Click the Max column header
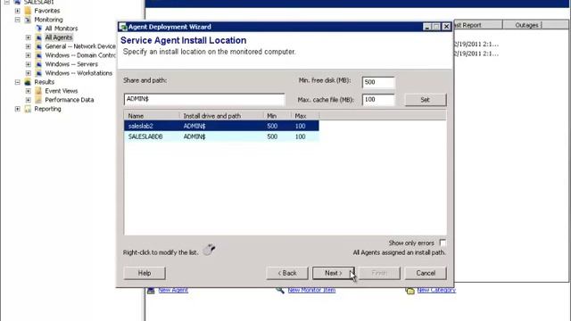Screen dimensions: 571x321 pyautogui.click(x=305, y=116)
